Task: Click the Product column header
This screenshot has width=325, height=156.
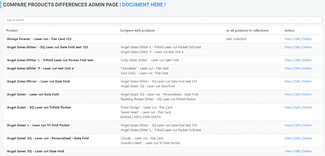Action: (x=12, y=30)
